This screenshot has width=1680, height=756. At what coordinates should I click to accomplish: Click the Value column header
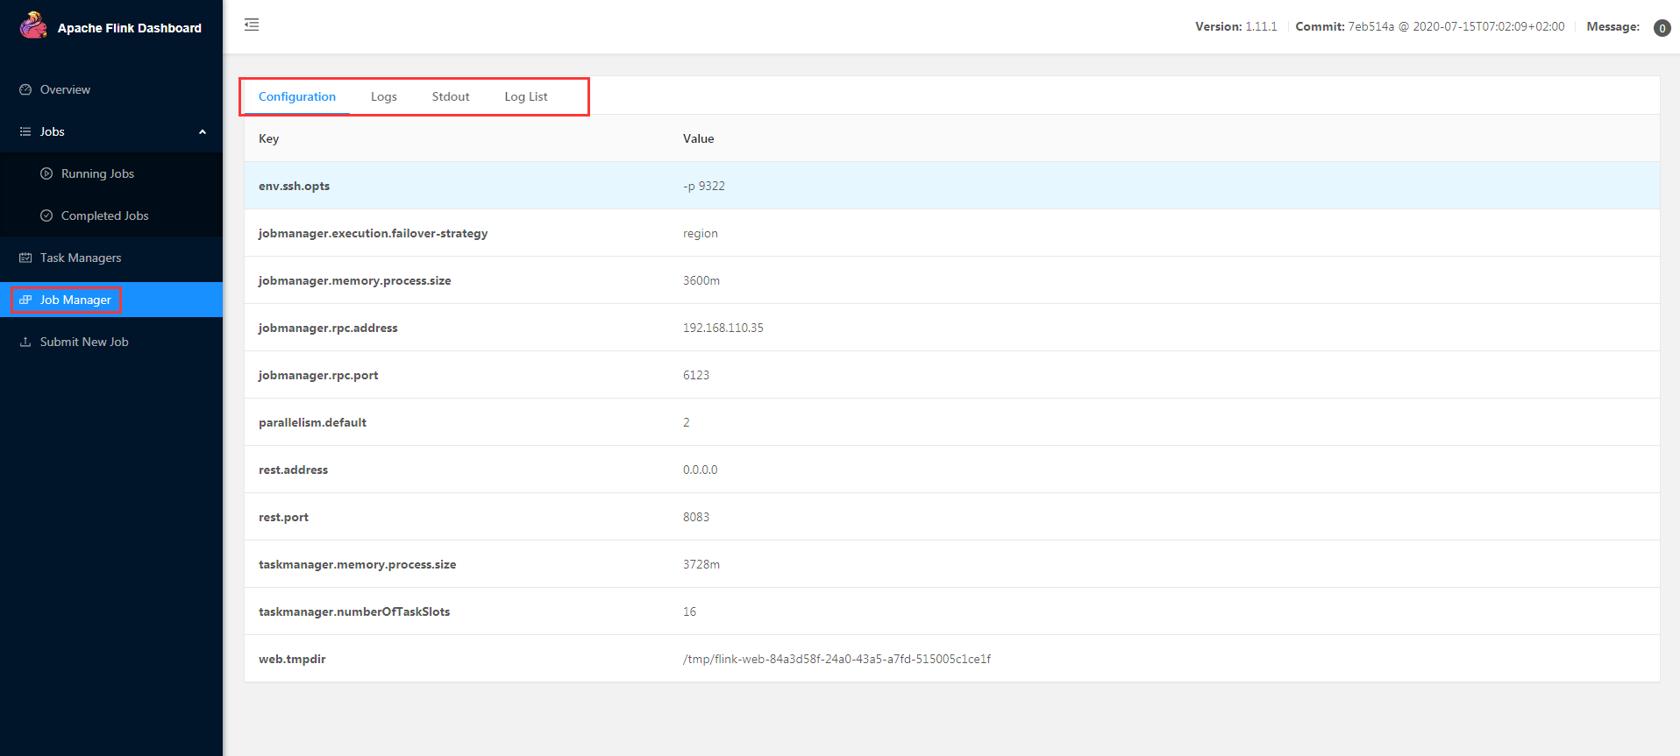[x=699, y=138]
